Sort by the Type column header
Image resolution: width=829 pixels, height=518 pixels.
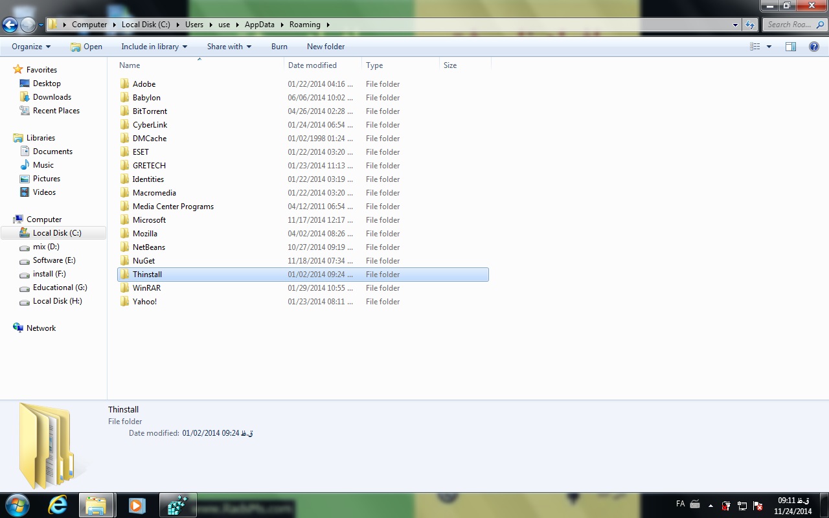point(400,65)
